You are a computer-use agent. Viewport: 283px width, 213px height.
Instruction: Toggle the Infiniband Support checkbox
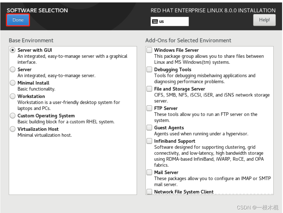(x=149, y=141)
